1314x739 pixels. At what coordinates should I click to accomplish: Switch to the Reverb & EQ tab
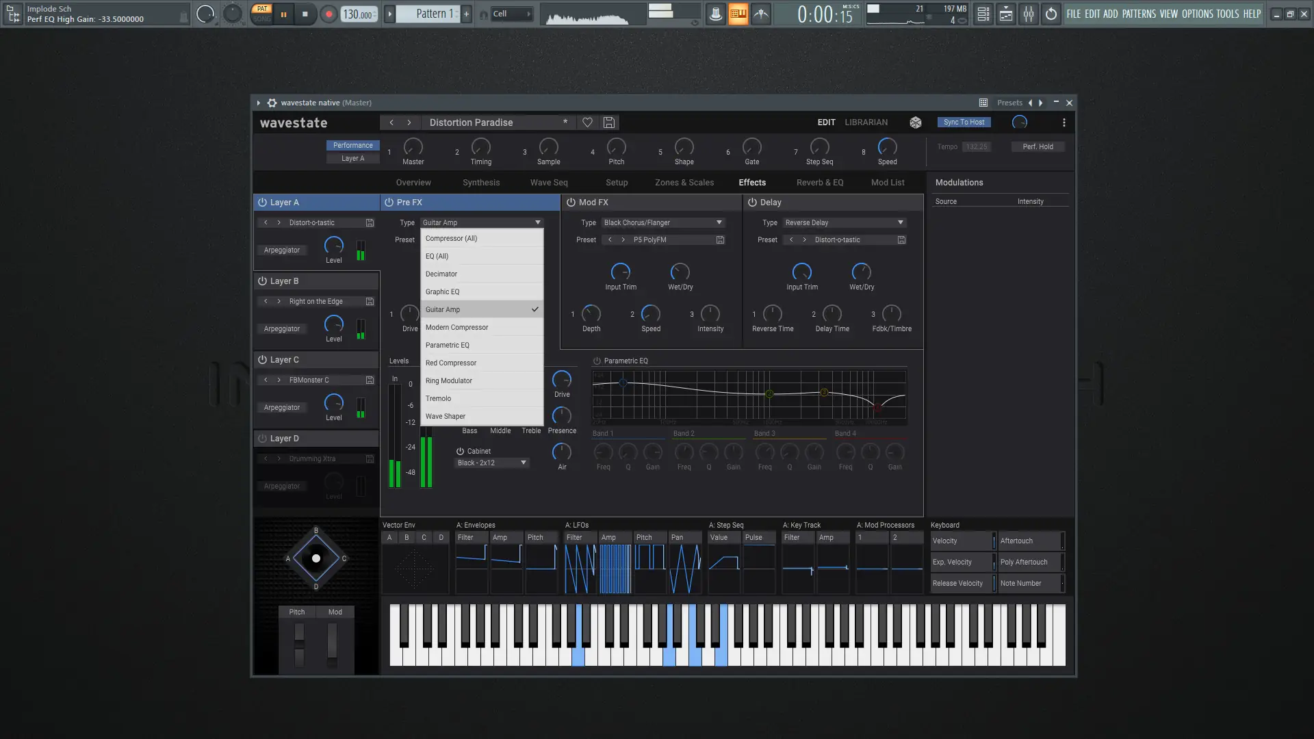tap(819, 183)
